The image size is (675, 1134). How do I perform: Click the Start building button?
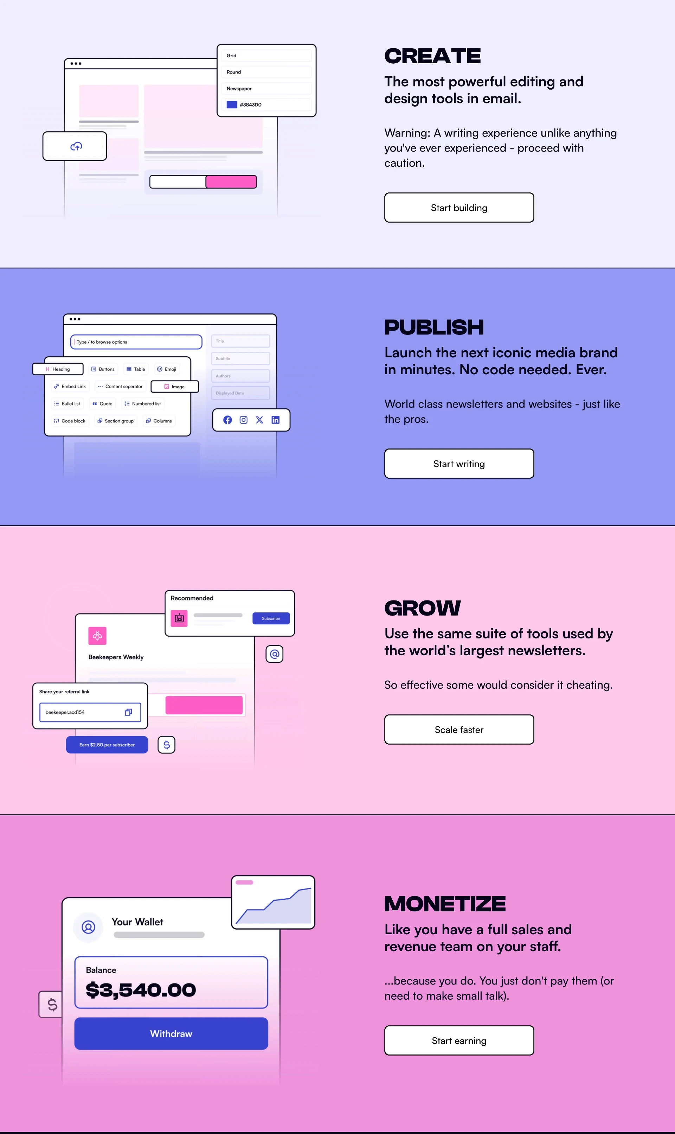(458, 208)
